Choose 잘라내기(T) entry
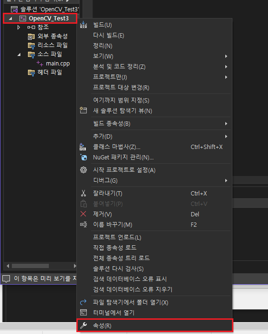 155,194
